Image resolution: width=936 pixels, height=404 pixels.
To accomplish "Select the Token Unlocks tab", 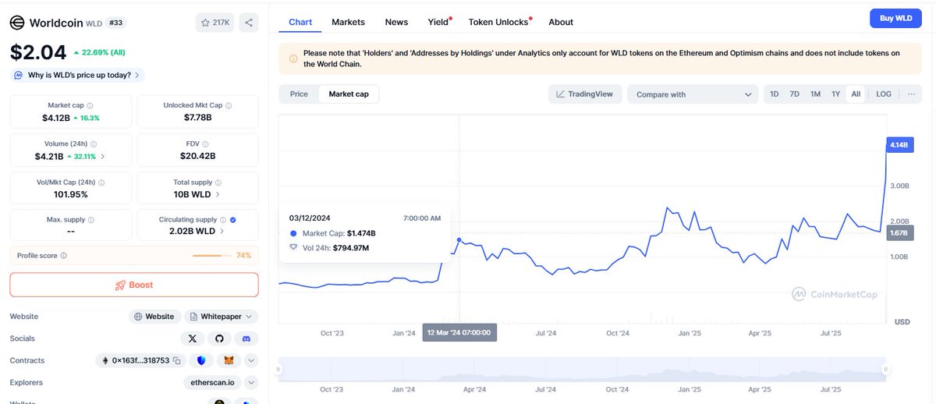I will [x=499, y=22].
